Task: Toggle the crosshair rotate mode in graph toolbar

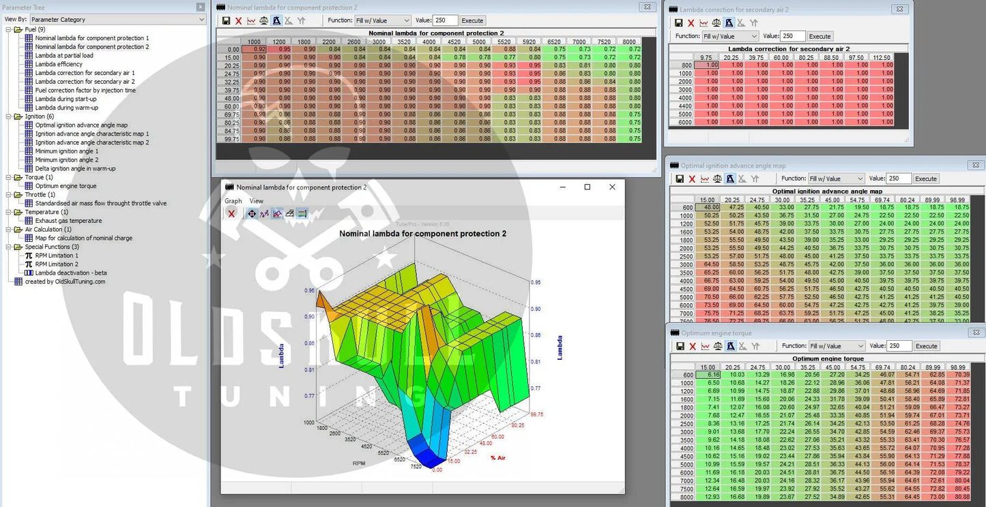Action: coord(252,214)
